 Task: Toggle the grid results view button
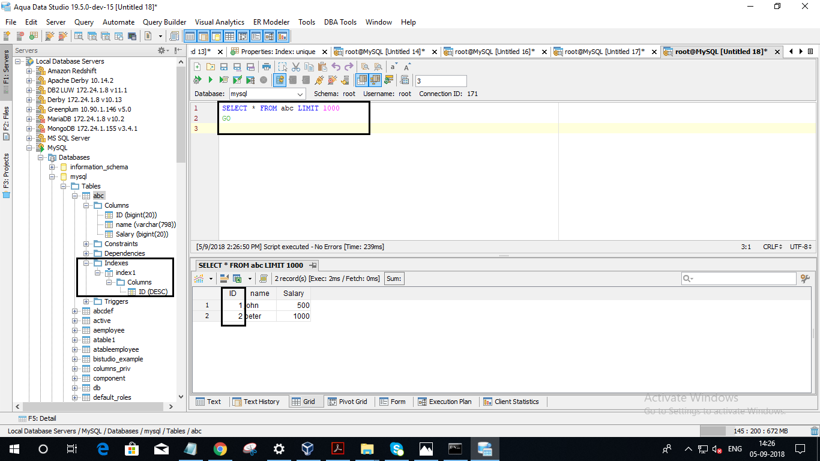coord(362,80)
